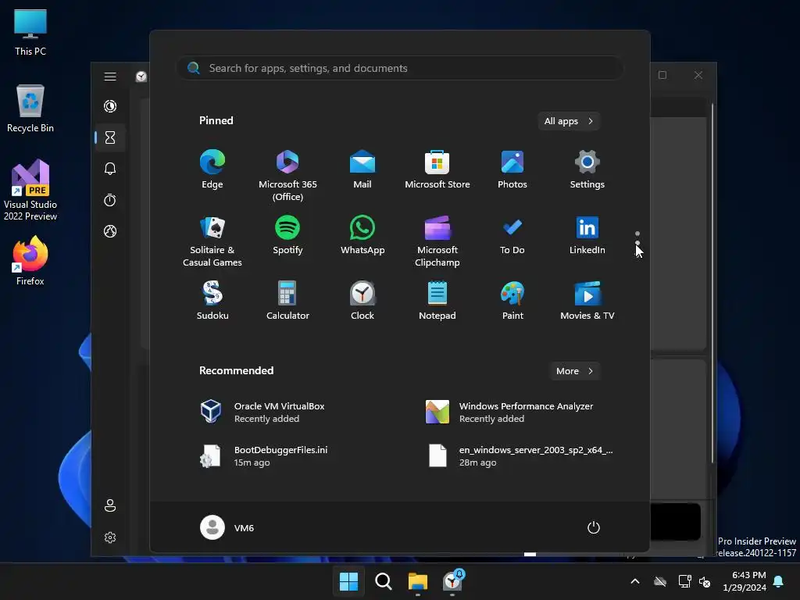800x600 pixels.
Task: Launch WhatsApp pinned app
Action: 362,235
